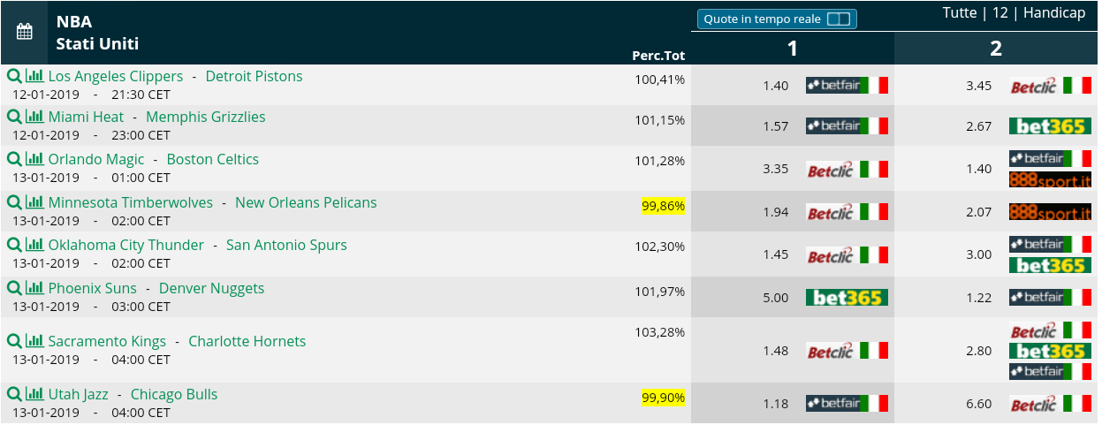Click the bet365 logo in Phoenix Suns row

[x=847, y=298]
